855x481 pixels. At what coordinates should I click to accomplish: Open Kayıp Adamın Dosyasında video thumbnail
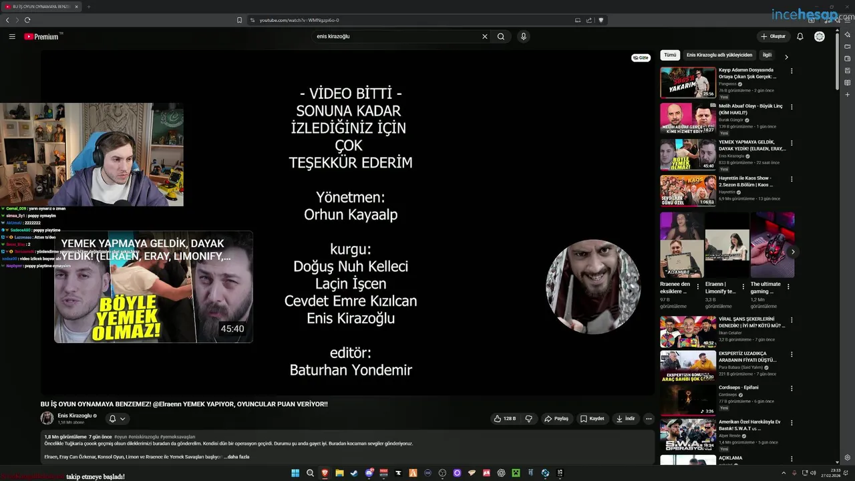coord(688,82)
